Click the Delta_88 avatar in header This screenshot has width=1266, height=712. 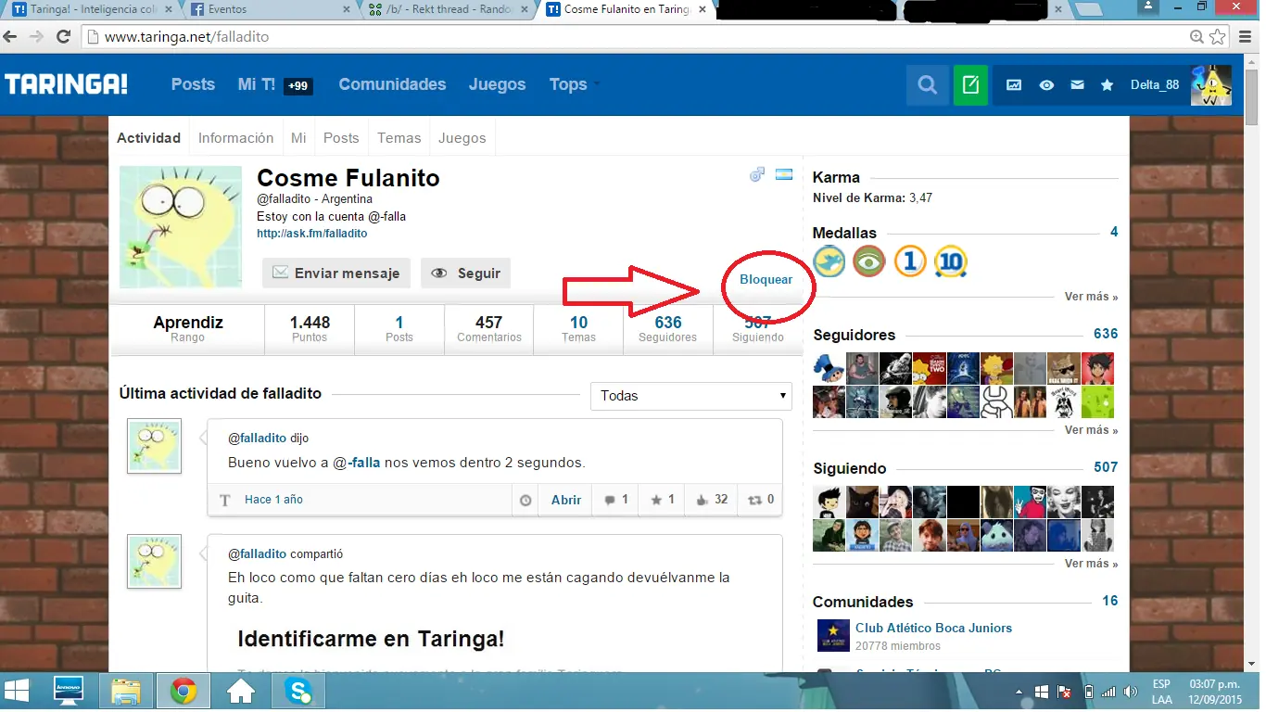click(x=1210, y=85)
